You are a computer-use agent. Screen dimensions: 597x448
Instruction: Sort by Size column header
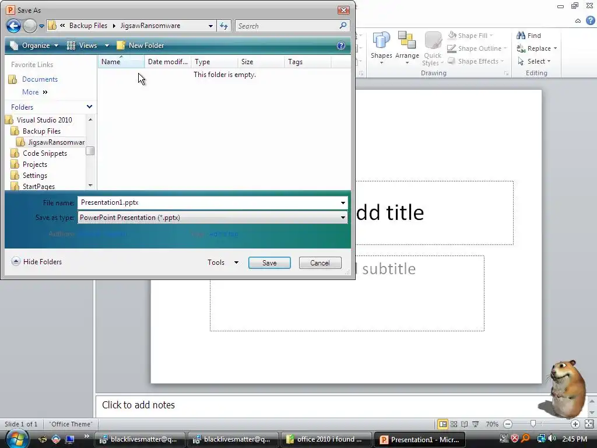tap(261, 62)
